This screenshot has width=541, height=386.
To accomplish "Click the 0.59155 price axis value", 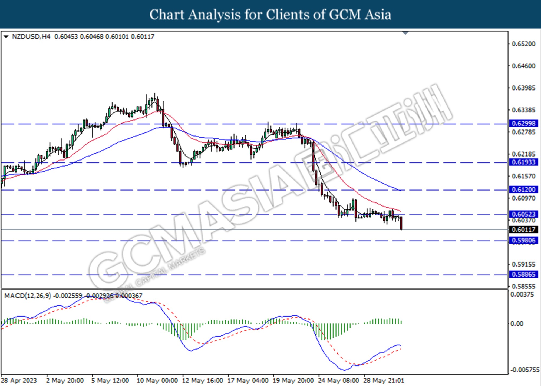I will (x=523, y=264).
